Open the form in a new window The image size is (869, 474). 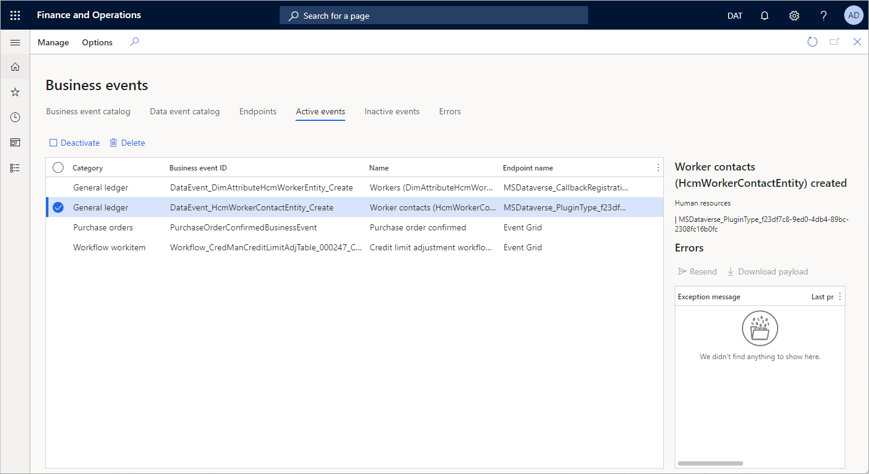pyautogui.click(x=835, y=42)
